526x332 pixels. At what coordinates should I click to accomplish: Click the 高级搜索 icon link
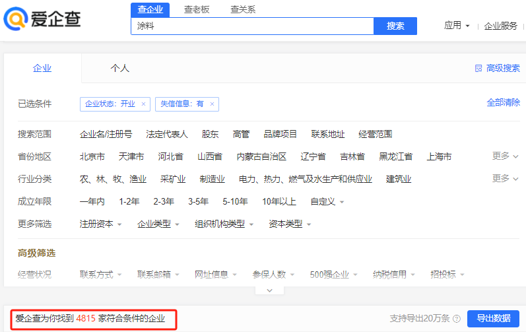497,68
